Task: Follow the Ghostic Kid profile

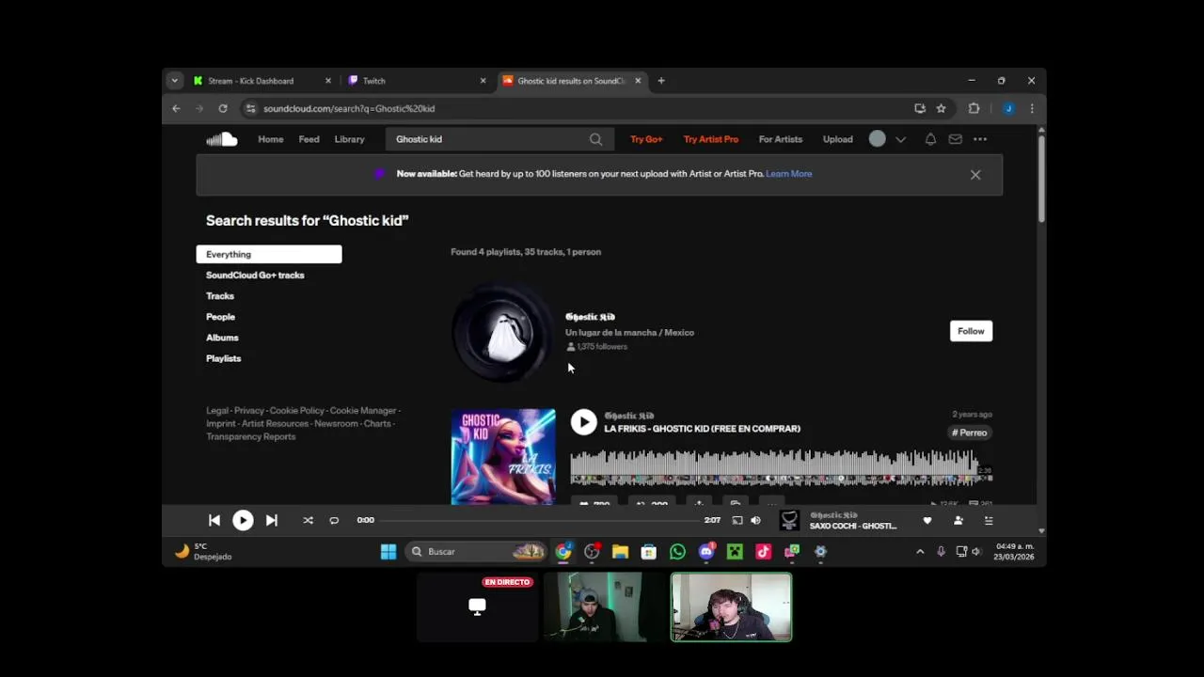Action: [971, 331]
